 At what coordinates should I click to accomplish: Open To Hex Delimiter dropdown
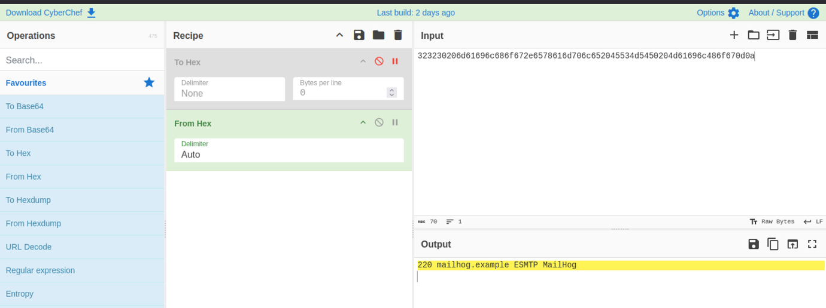(229, 90)
